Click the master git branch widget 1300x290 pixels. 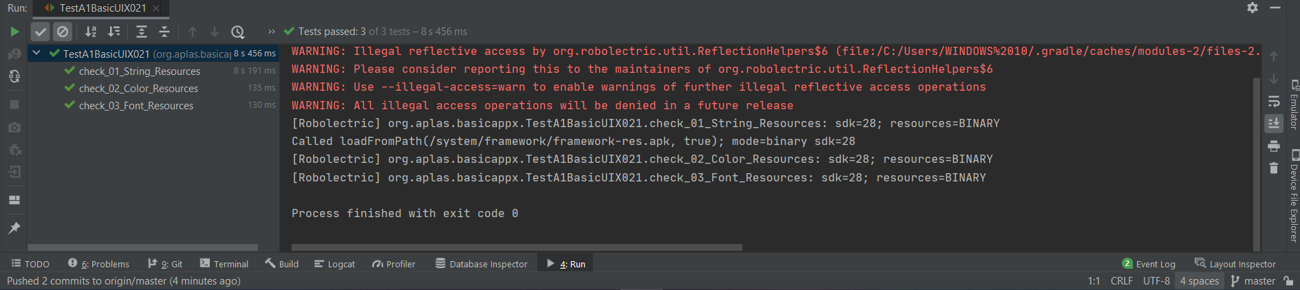(x=1253, y=281)
